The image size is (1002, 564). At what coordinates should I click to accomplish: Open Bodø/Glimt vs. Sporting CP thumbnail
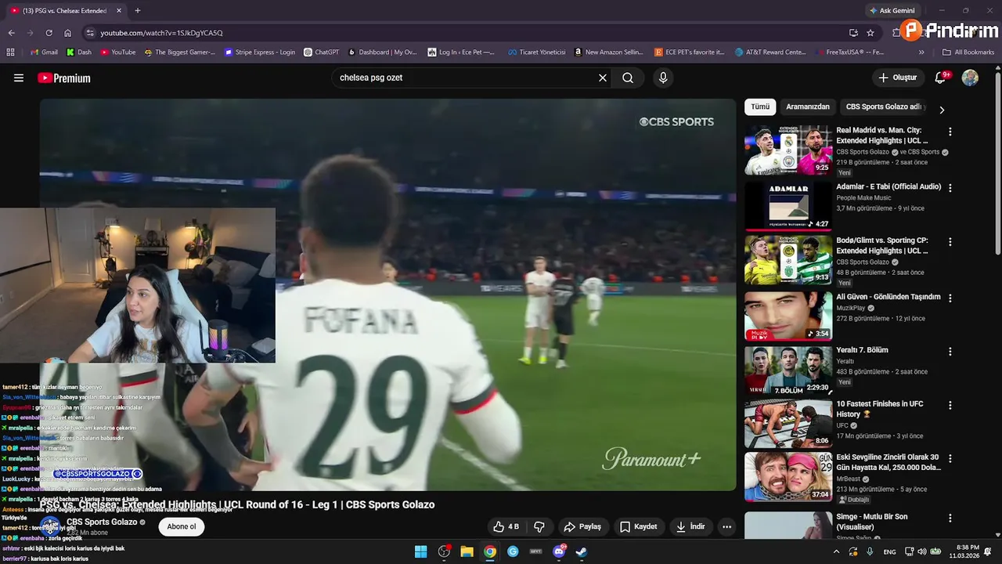788,260
